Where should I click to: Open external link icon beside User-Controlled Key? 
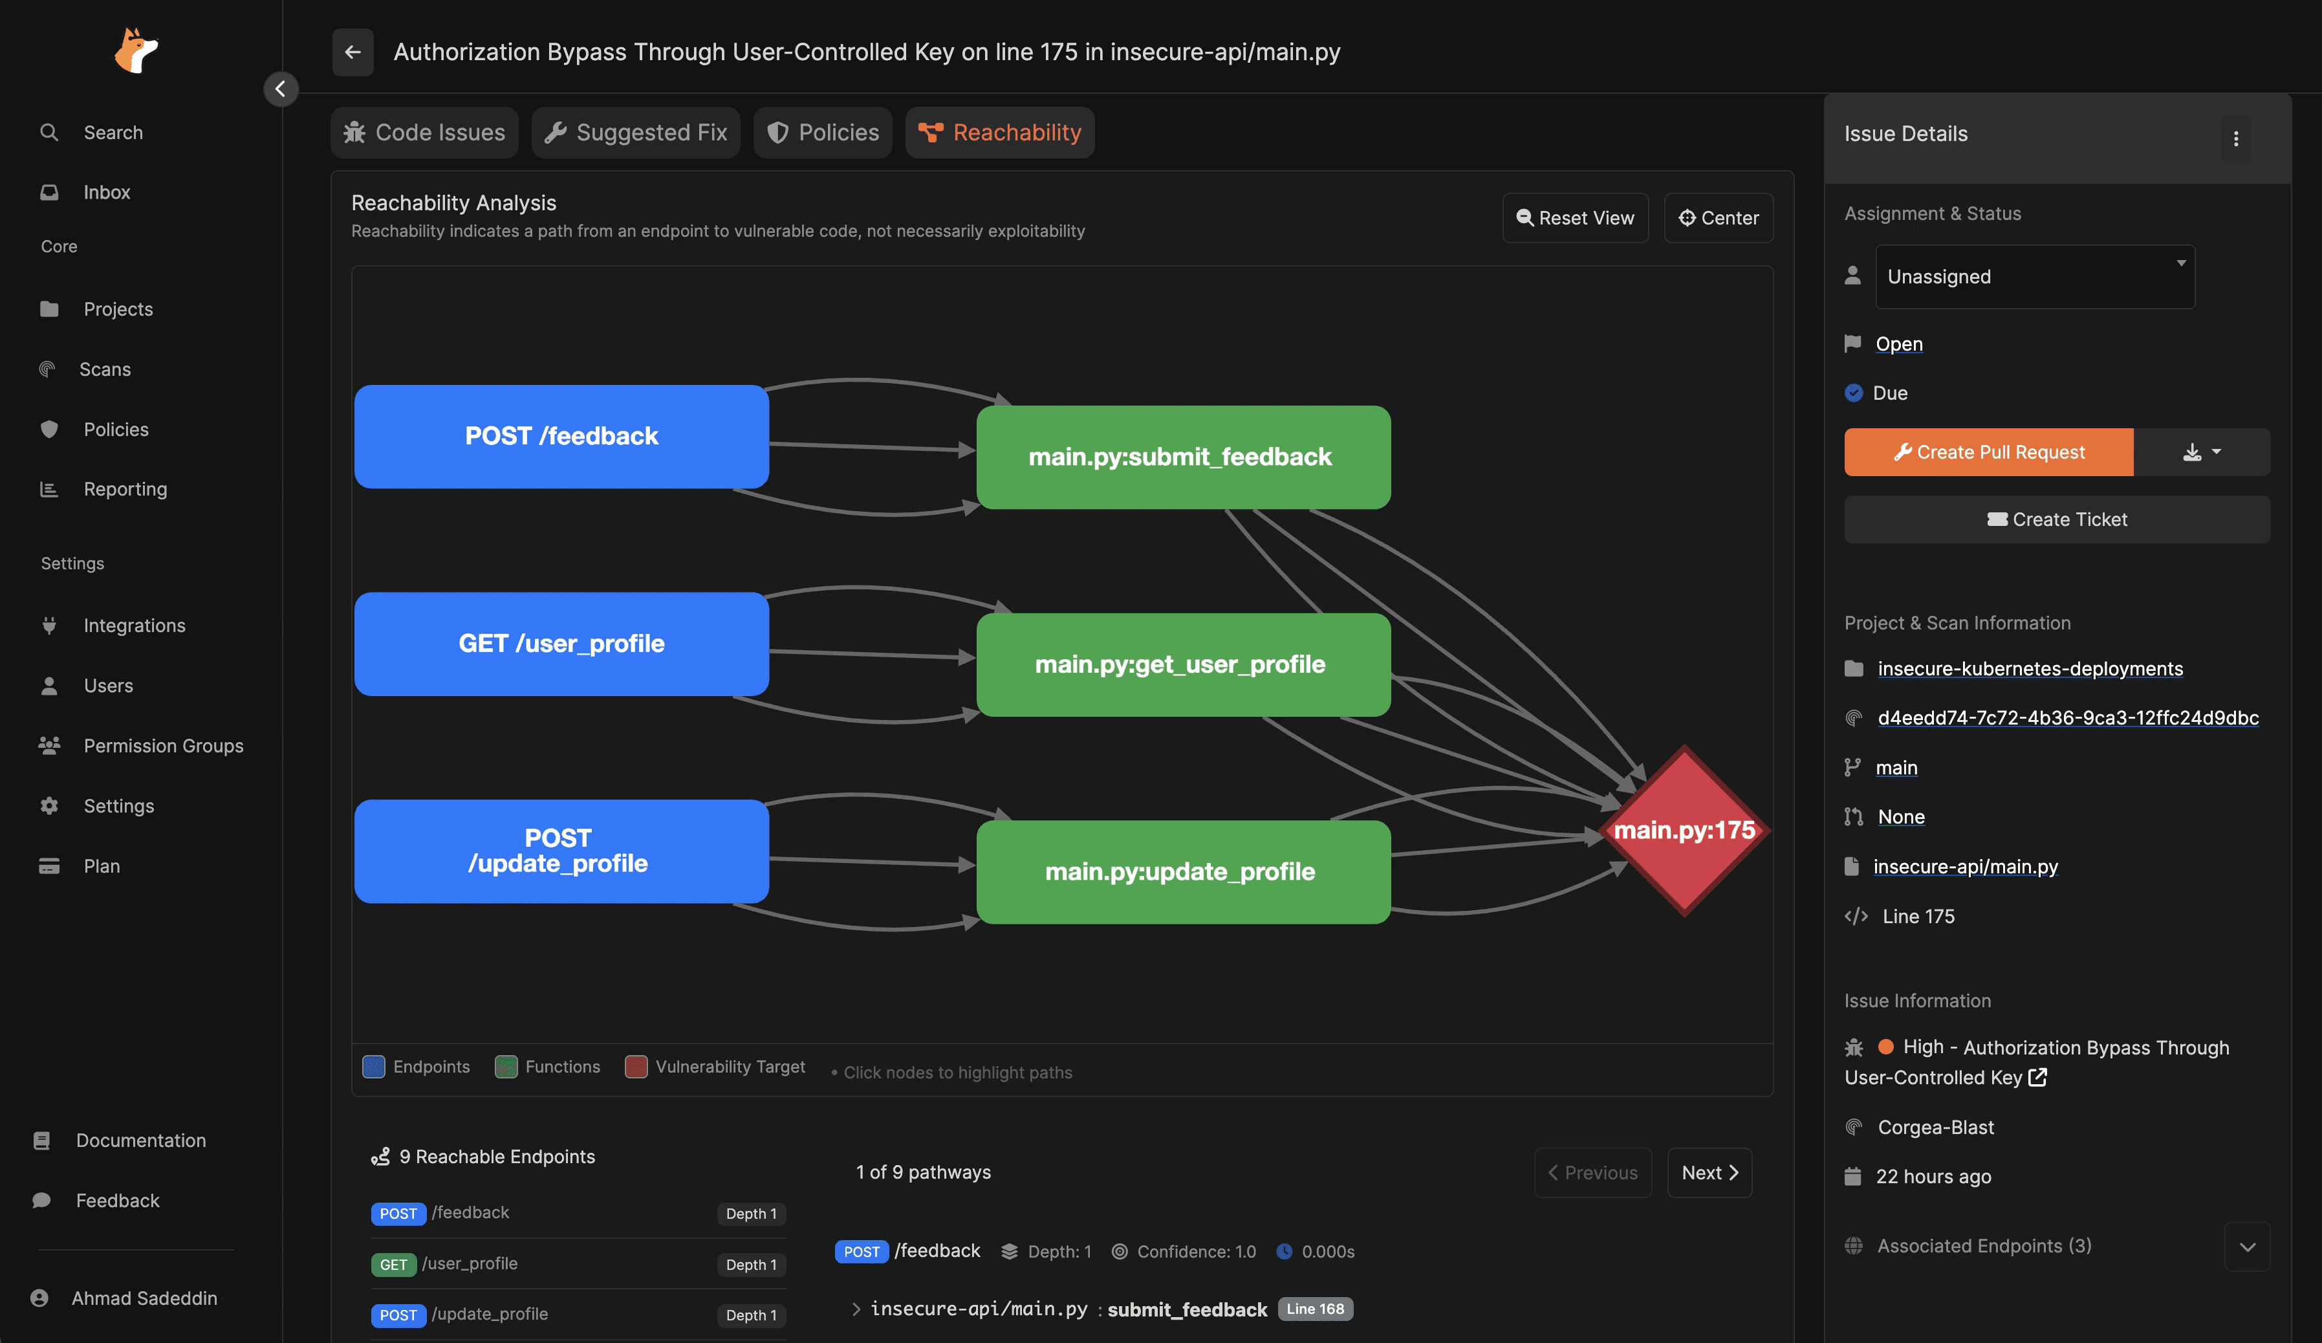2037,1076
